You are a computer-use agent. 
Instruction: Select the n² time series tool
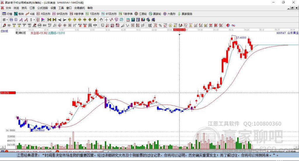50,26
